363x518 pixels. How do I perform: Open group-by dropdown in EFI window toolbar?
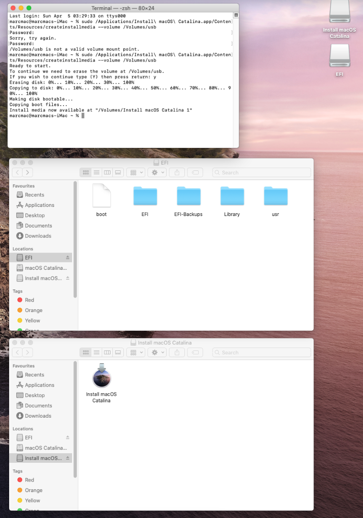136,172
